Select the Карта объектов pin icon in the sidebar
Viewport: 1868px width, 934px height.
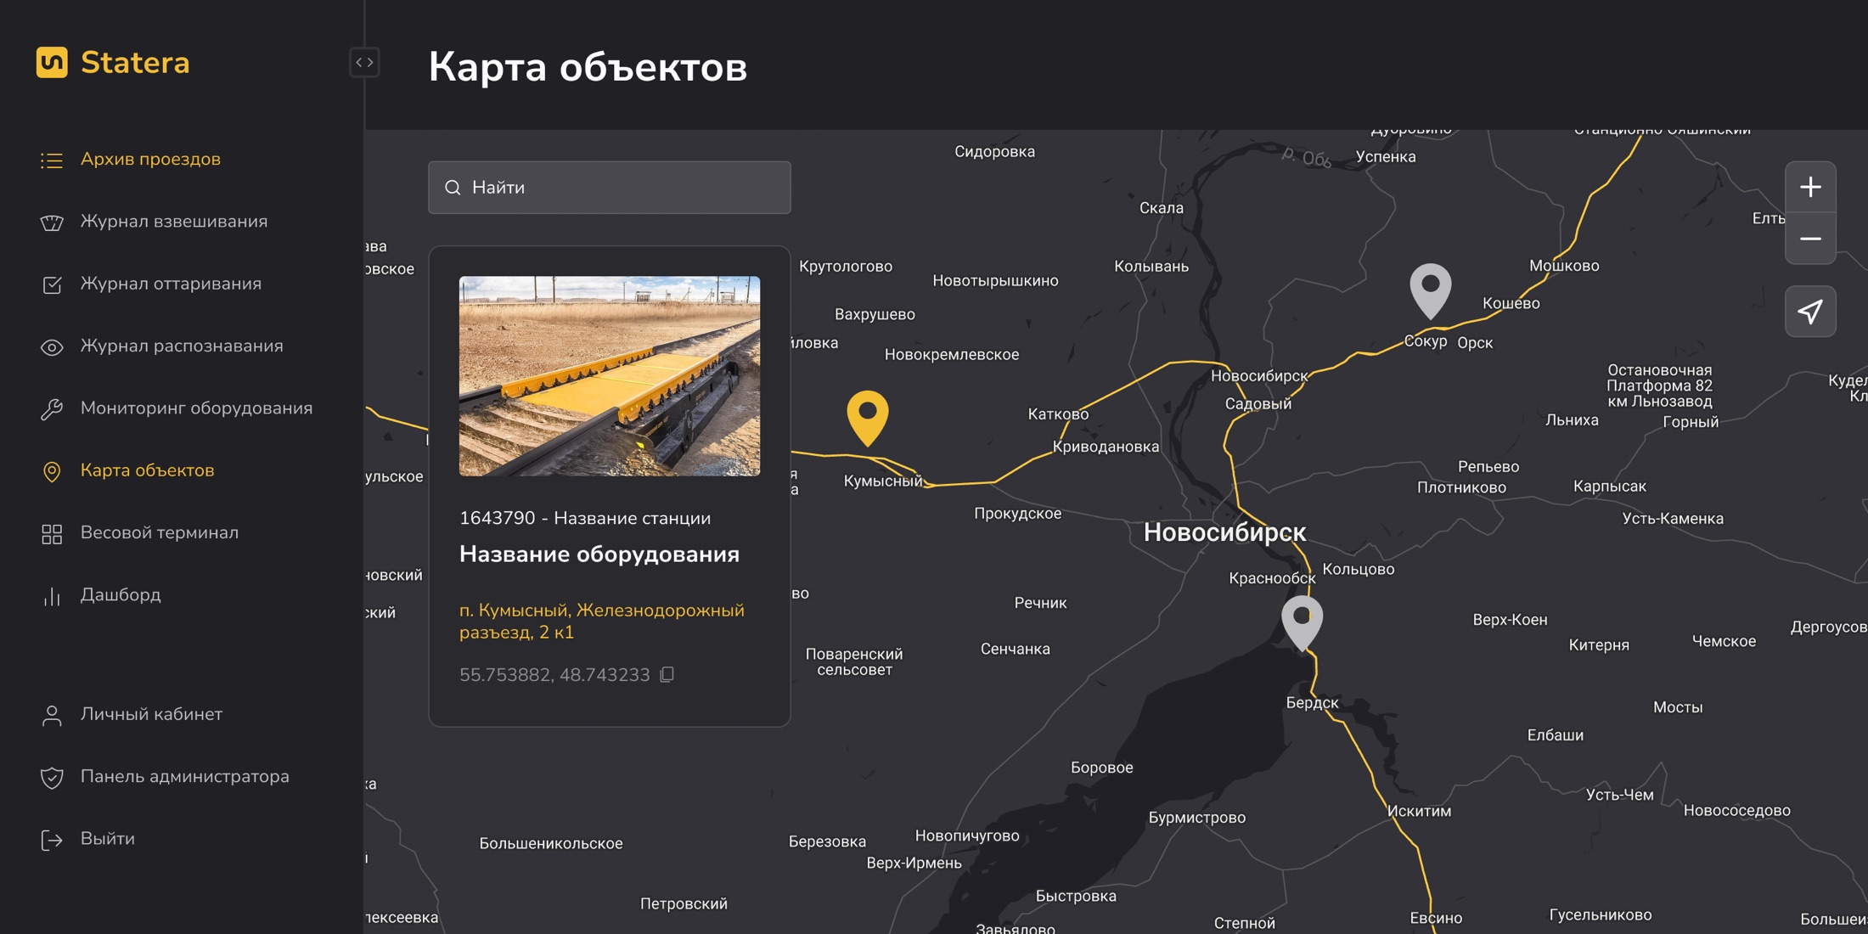point(52,471)
